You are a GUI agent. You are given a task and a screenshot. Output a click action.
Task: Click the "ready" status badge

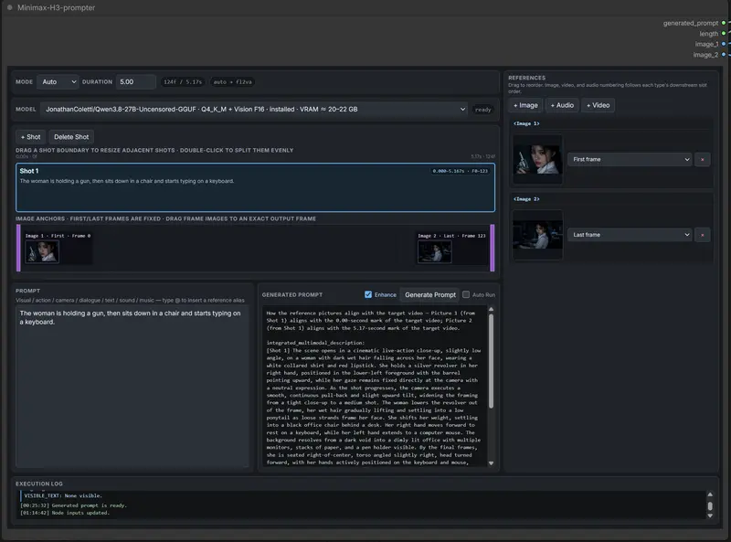[483, 110]
